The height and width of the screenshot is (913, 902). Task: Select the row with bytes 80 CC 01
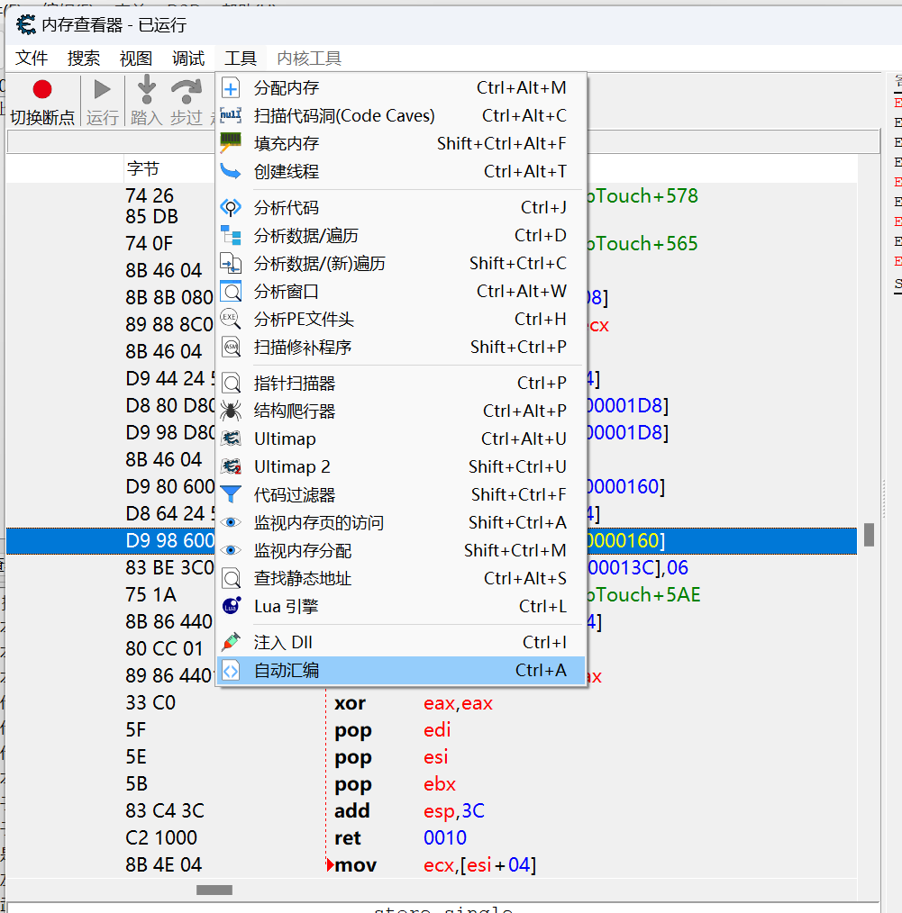432,648
